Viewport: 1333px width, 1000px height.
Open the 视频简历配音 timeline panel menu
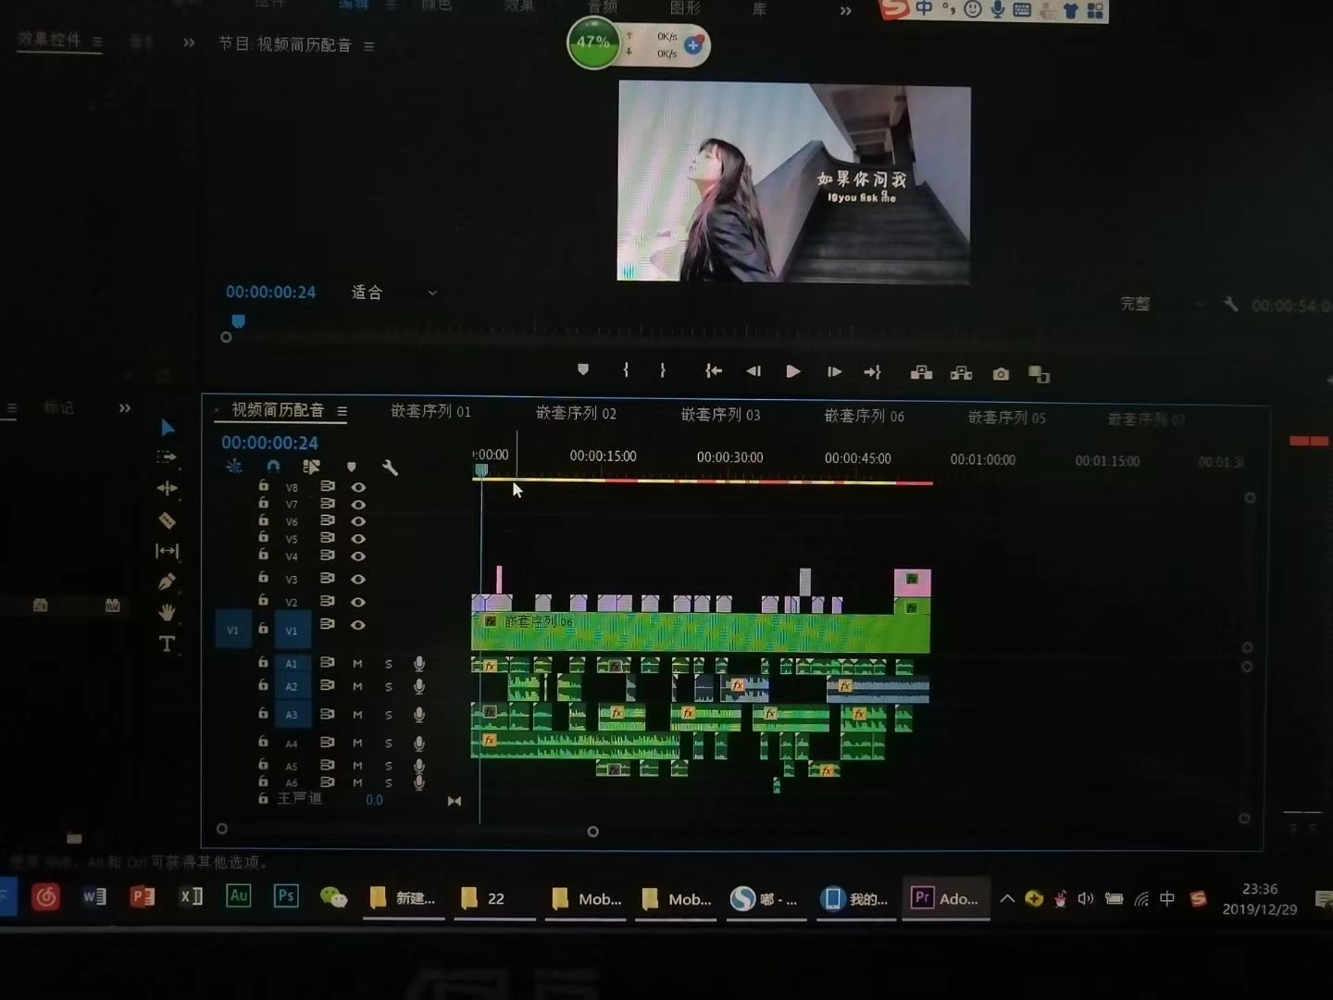(x=343, y=411)
